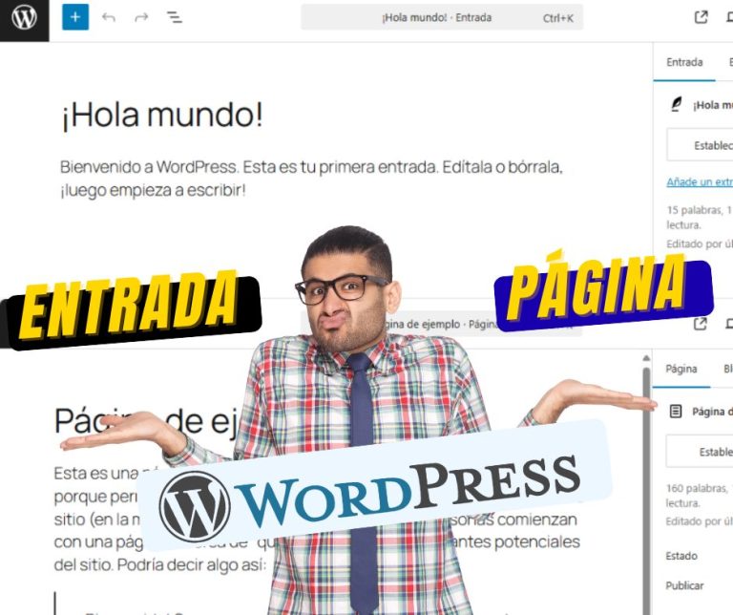Click the quill icon beside ¡Hola mundo!

[x=676, y=105]
